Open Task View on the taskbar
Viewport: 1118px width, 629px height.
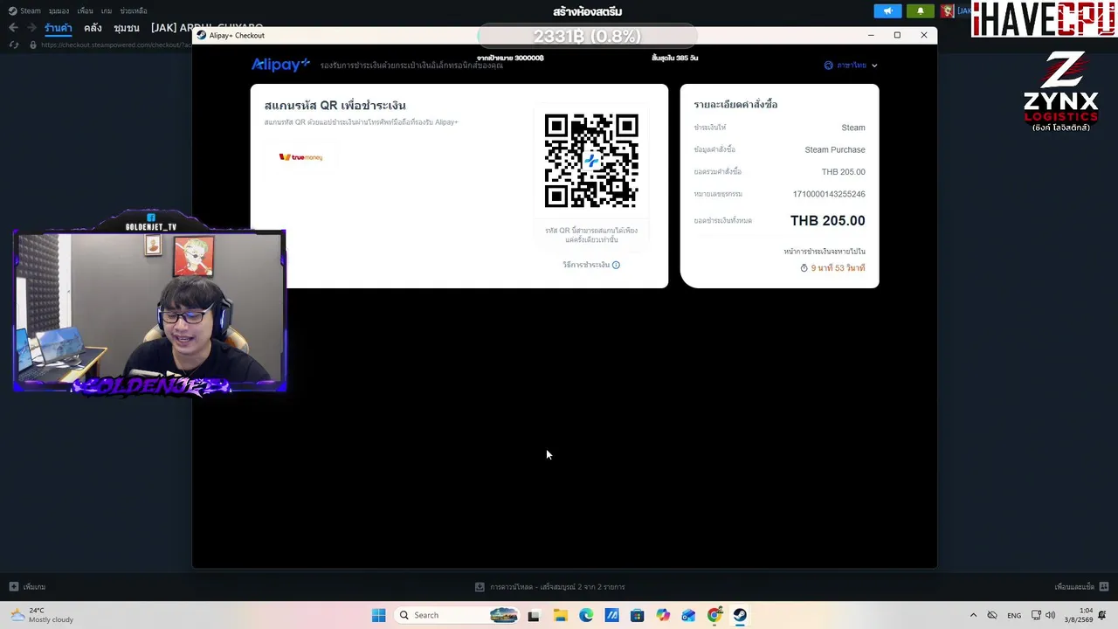point(534,615)
